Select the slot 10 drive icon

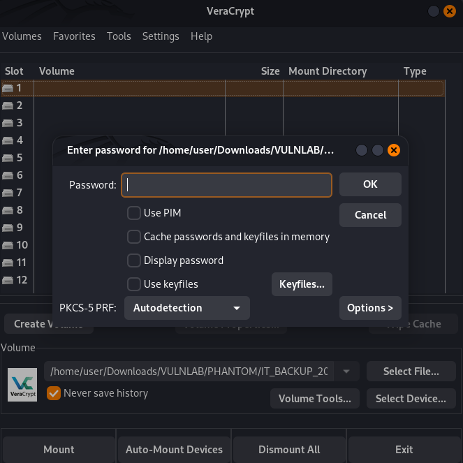coord(8,245)
